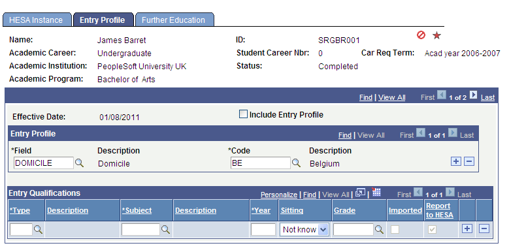Click Acad year 2006-2007 term value
Image resolution: width=509 pixels, height=252 pixels.
462,54
